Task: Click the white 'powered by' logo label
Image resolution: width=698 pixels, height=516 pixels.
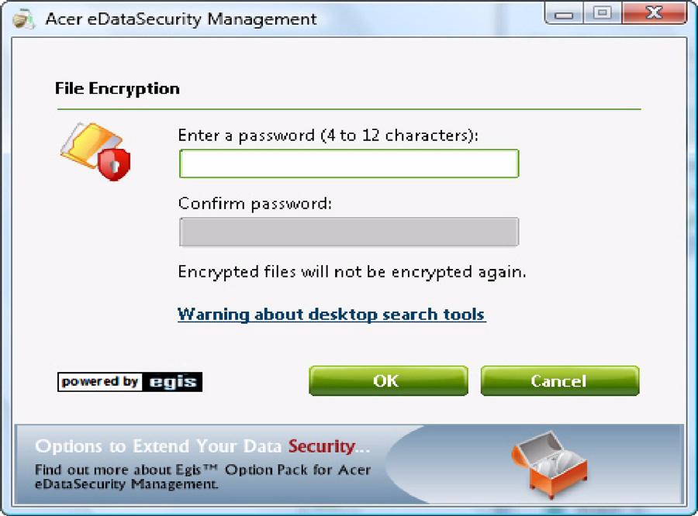Action: pyautogui.click(x=100, y=382)
